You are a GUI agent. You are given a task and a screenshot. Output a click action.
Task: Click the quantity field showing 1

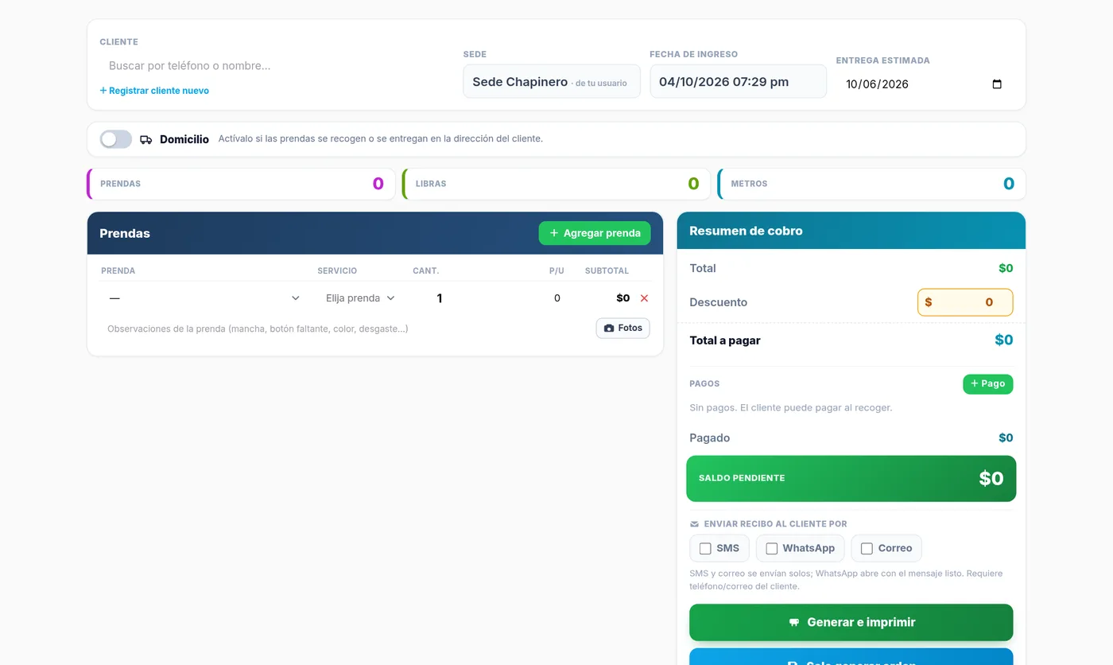coord(440,298)
